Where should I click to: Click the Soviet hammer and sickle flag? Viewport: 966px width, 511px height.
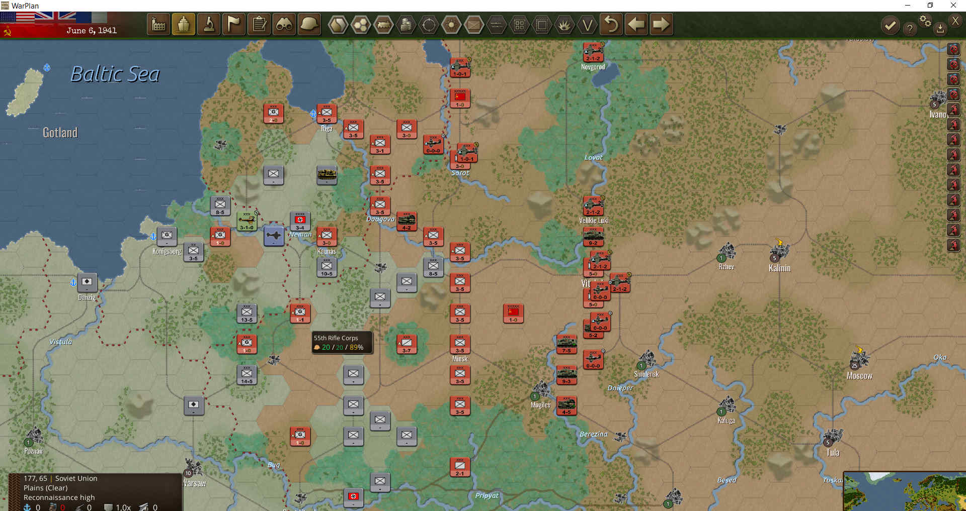tap(7, 32)
